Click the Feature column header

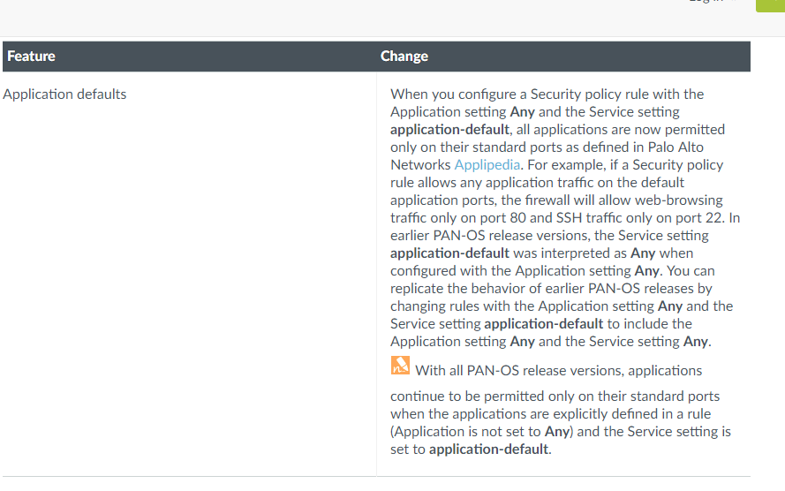click(x=31, y=56)
